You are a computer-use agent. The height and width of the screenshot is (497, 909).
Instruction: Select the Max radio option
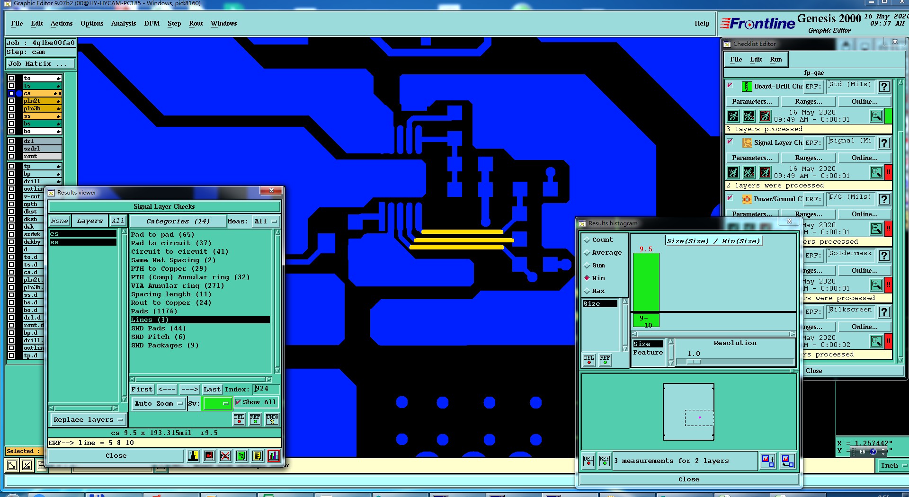587,291
